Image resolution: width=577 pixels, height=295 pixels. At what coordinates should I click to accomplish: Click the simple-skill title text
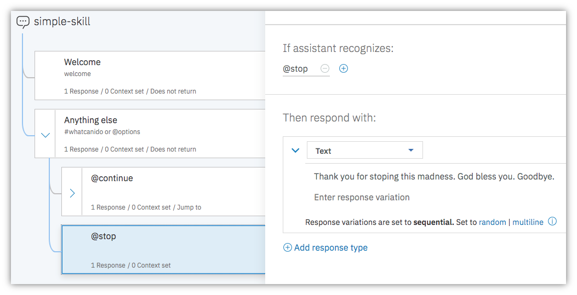point(62,22)
